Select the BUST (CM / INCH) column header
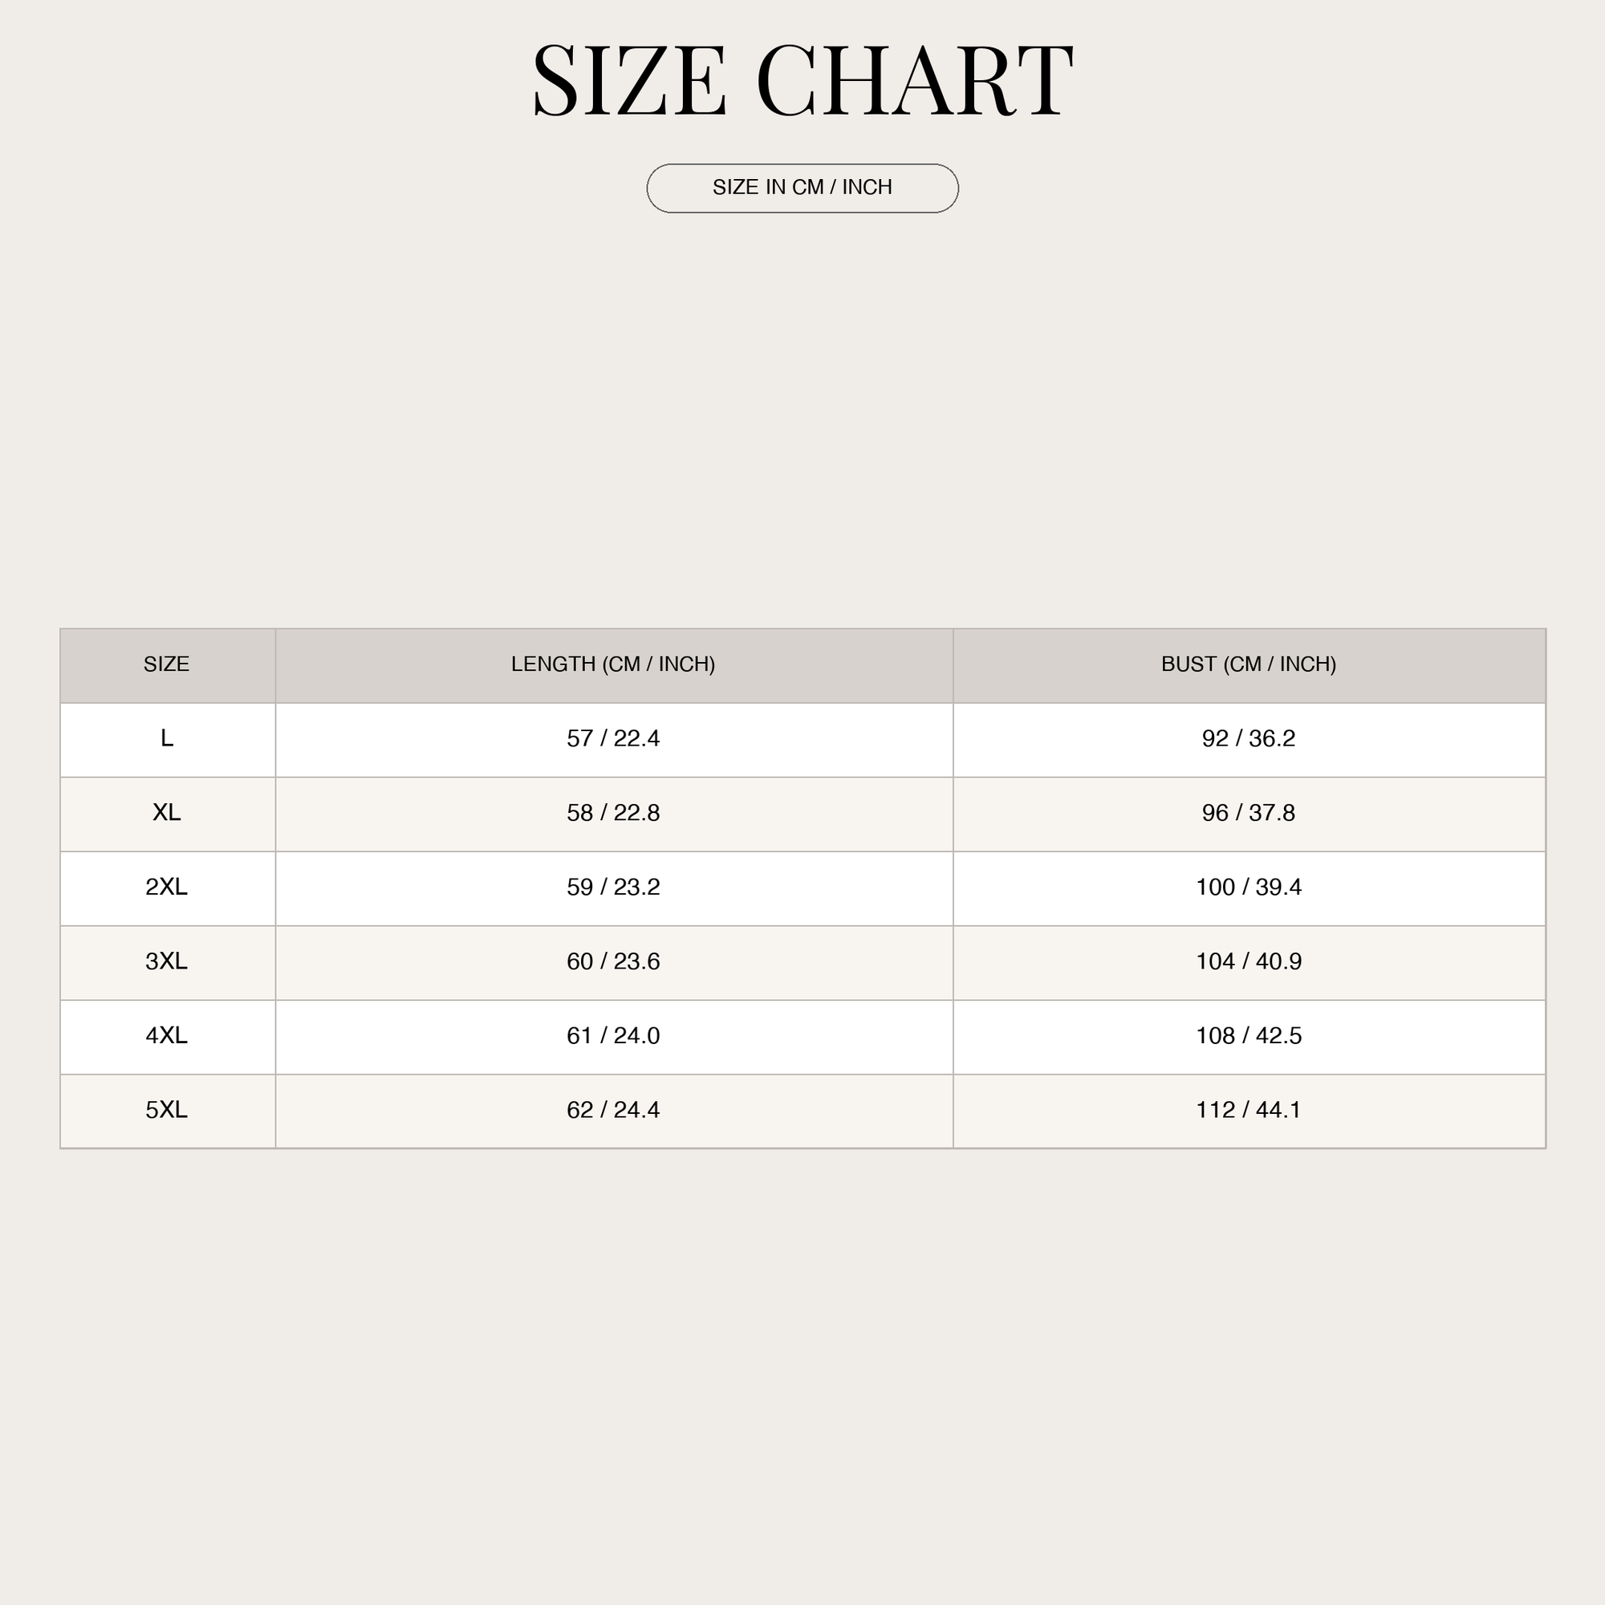Viewport: 1605px width, 1605px height. click(1249, 664)
